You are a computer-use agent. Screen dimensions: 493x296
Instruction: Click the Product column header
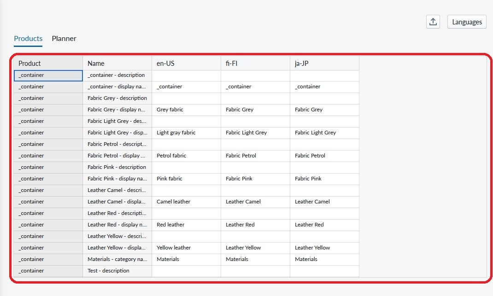point(48,63)
